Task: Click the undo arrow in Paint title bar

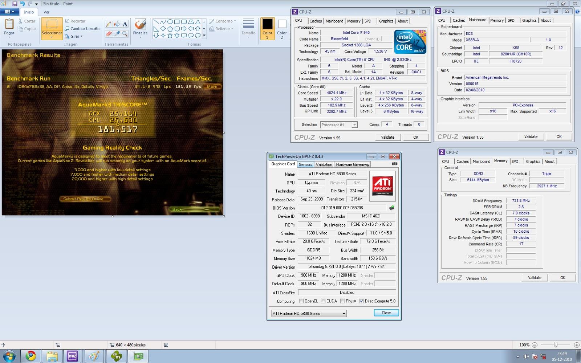Action: click(x=22, y=4)
